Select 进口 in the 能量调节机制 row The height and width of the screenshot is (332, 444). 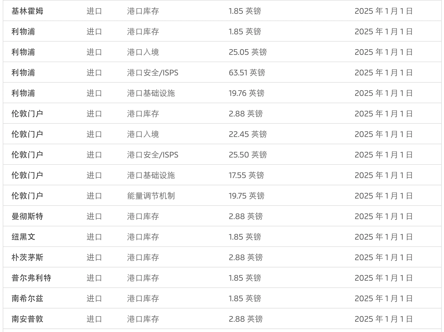(x=94, y=196)
